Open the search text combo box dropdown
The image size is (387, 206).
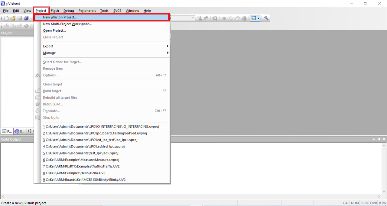coord(193,18)
